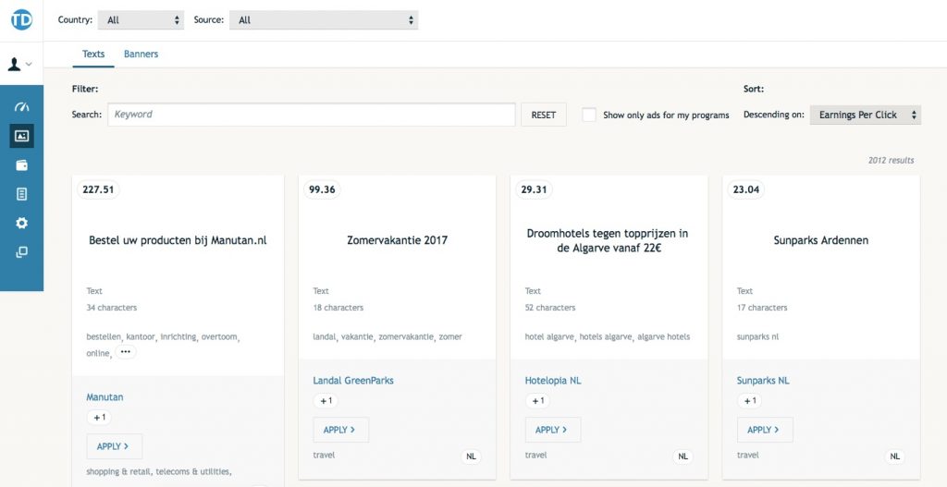This screenshot has height=487, width=947.
Task: Click the 227.51 earnings badge
Action: tap(98, 189)
